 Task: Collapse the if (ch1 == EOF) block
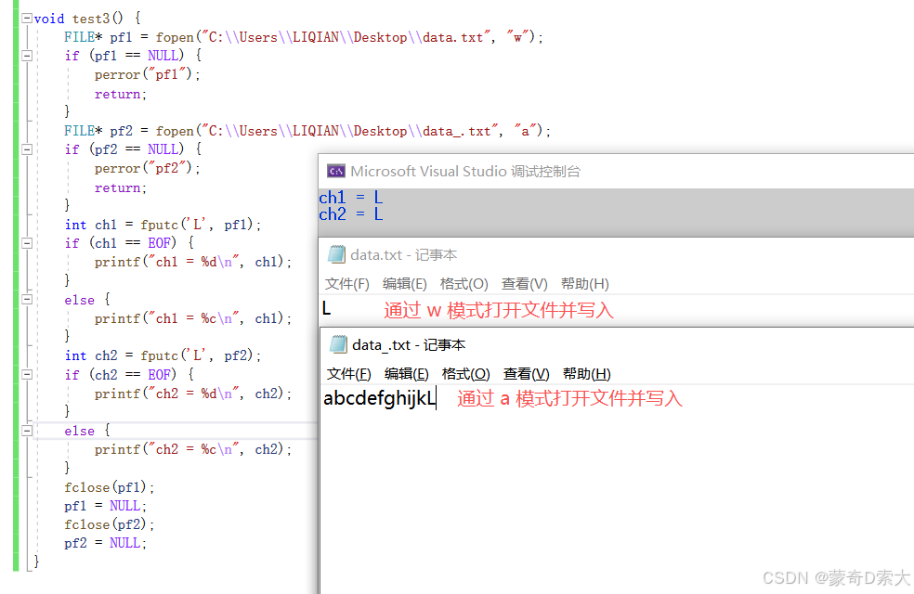(27, 243)
